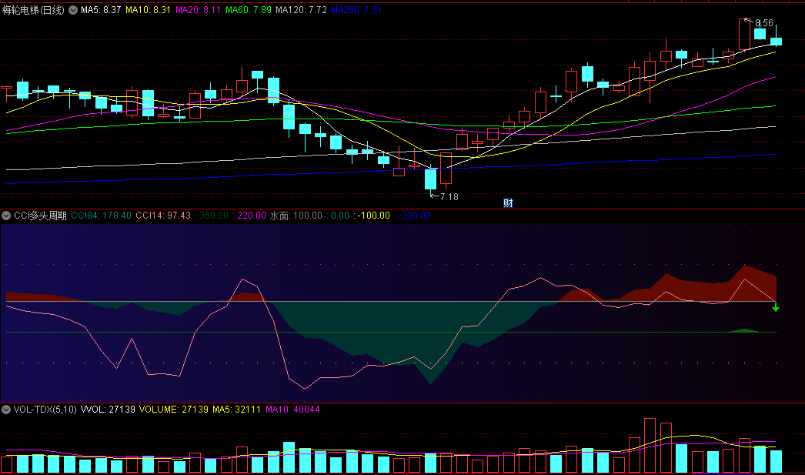Click the CCI84: 178.40 value
The width and height of the screenshot is (805, 475).
coord(101,216)
